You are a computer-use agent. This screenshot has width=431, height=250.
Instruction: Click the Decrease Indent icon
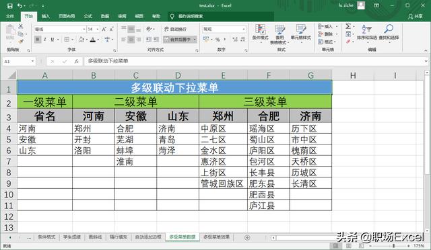pos(149,40)
